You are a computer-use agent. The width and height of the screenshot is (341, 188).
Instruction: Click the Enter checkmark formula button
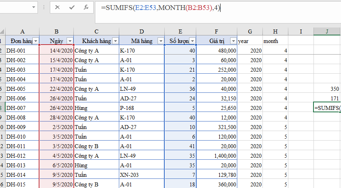click(x=72, y=7)
